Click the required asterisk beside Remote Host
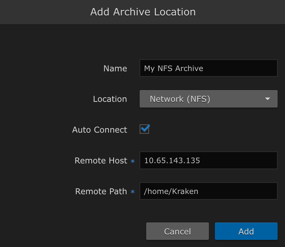The width and height of the screenshot is (285, 247). tap(133, 161)
